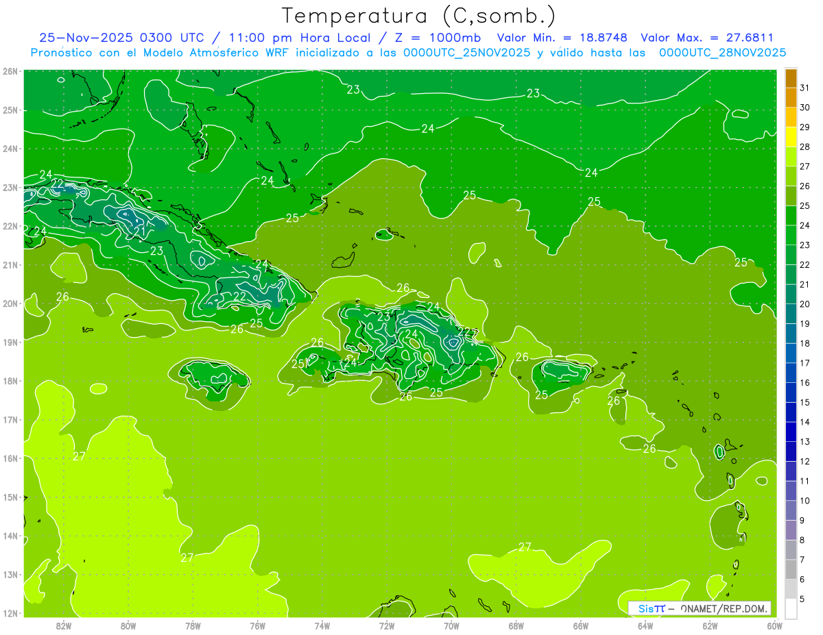Pick the lime legend band between 27 and 28
The width and height of the screenshot is (823, 635).
tap(791, 156)
